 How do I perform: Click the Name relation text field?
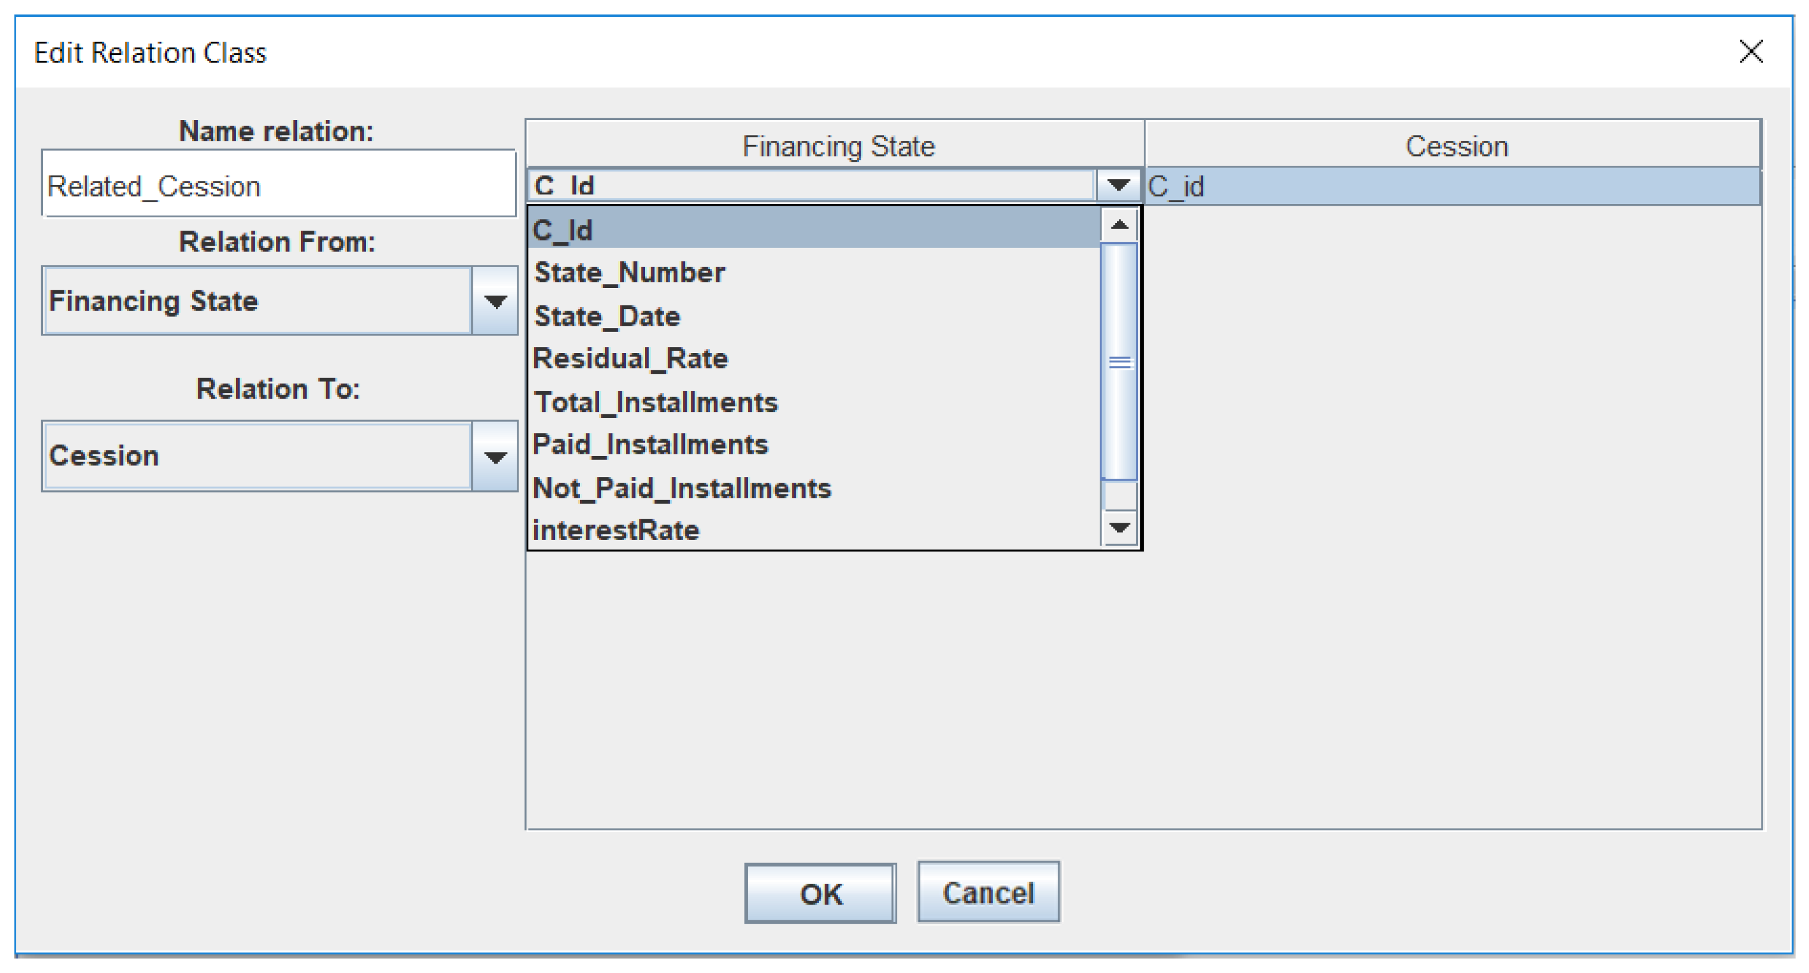pyautogui.click(x=279, y=186)
